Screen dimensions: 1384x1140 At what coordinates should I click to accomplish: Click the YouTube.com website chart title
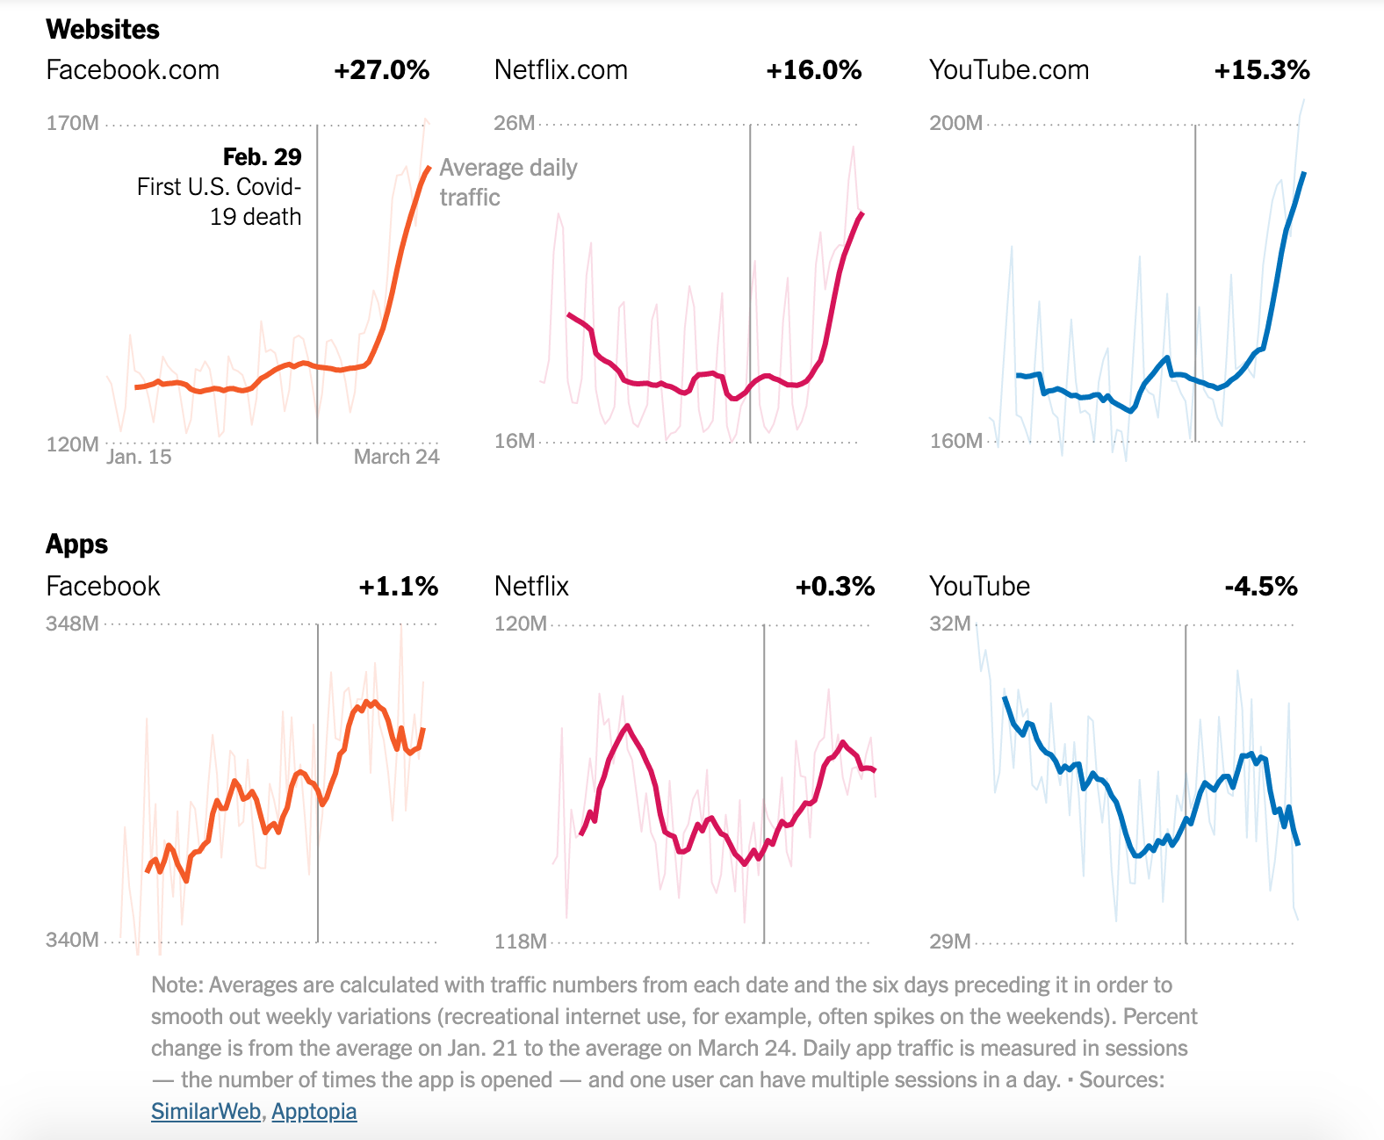click(1009, 70)
